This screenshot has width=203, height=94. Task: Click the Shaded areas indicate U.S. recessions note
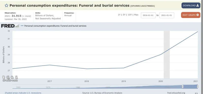pyautogui.click(x=23, y=93)
